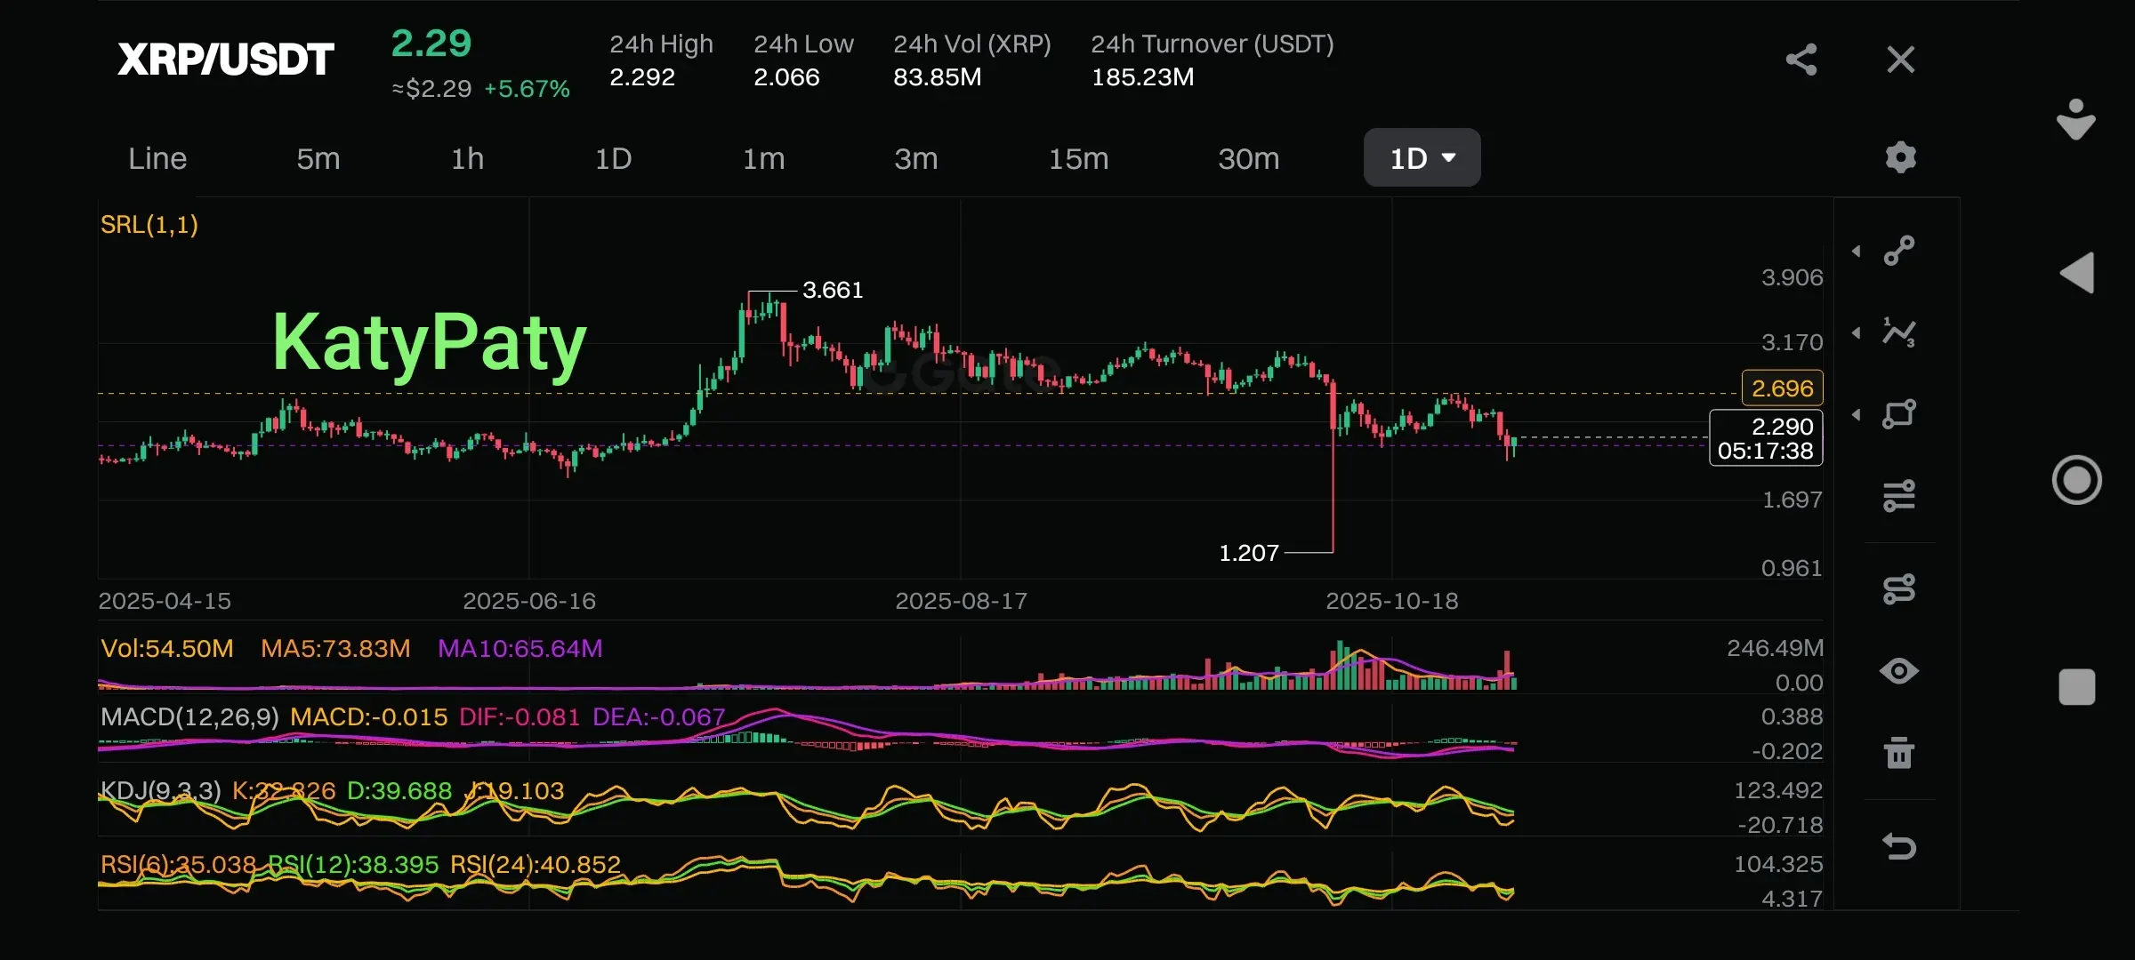Expand the wave tool submenu arrow
This screenshot has width=2135, height=960.
click(1857, 333)
